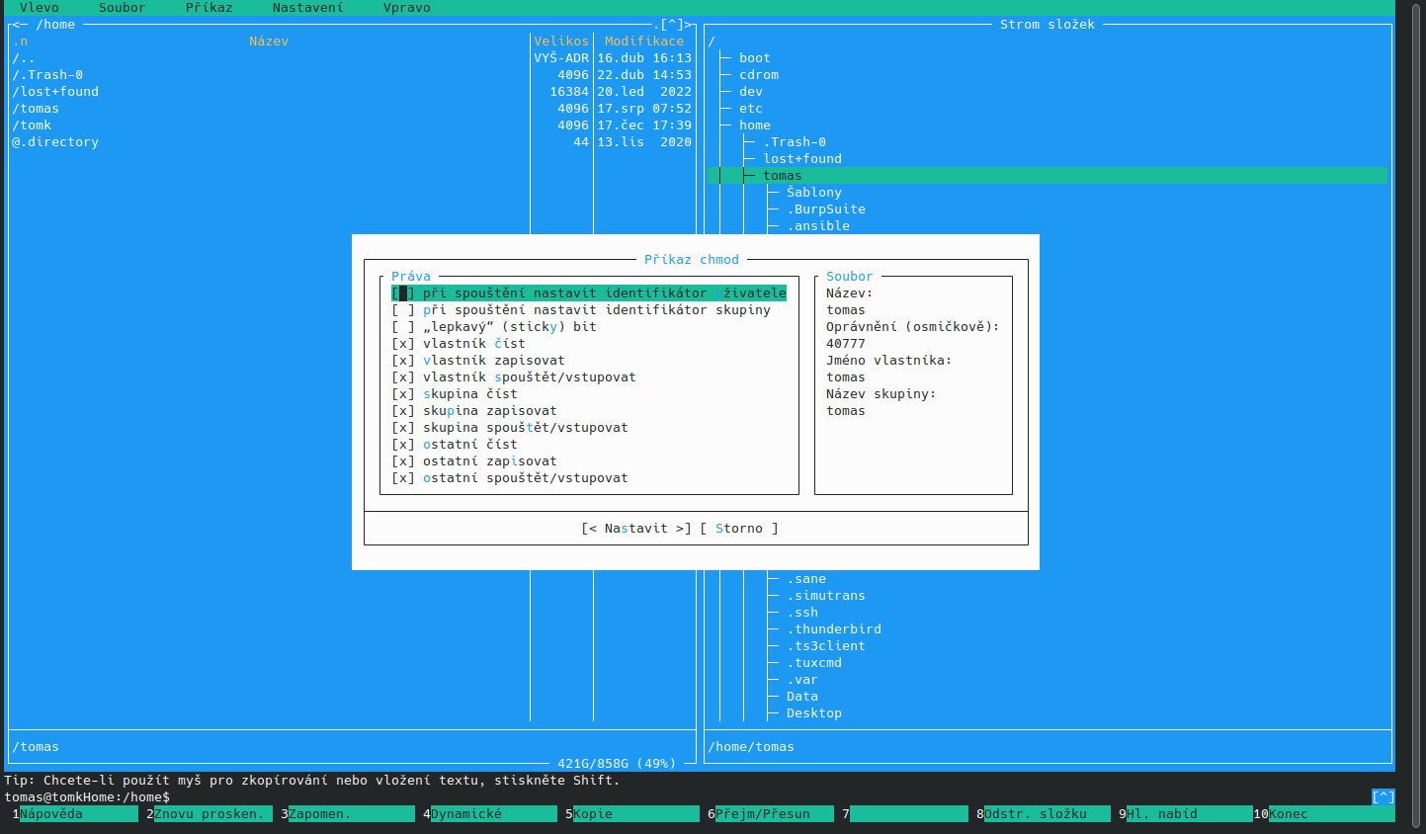This screenshot has height=834, width=1426.
Task: Click the Nastavit button
Action: tap(636, 529)
